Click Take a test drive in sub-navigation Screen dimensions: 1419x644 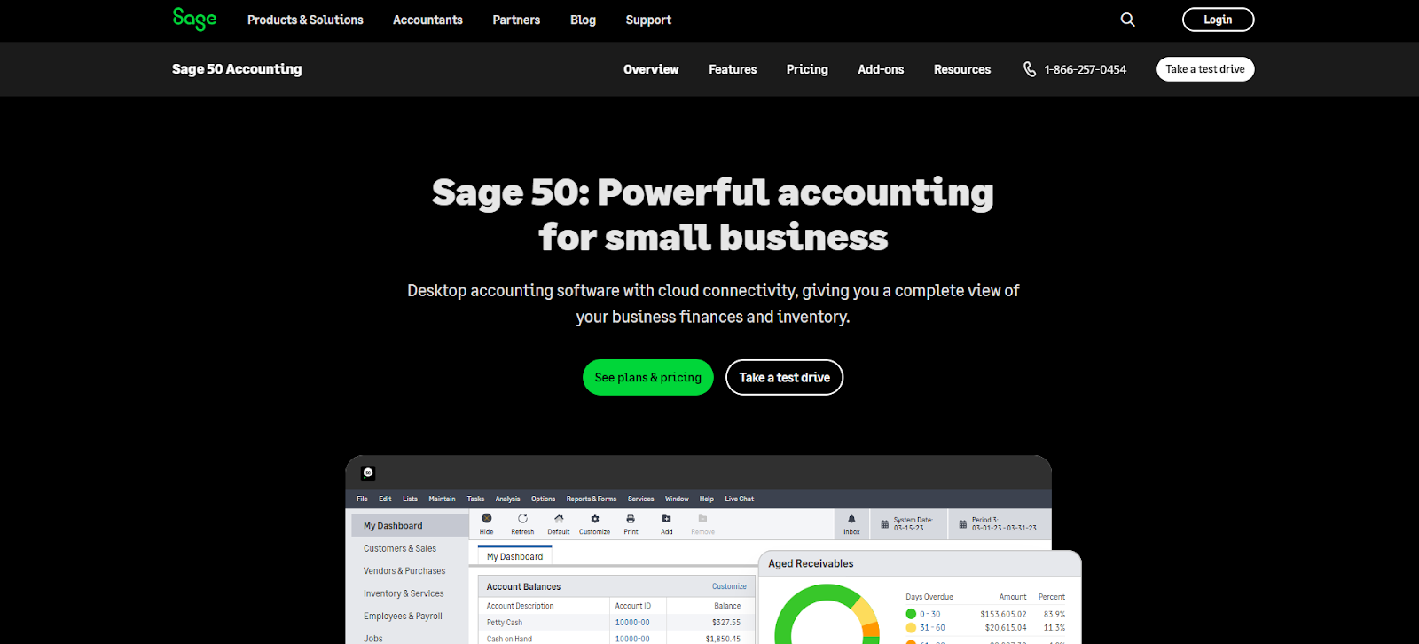[x=1205, y=69]
